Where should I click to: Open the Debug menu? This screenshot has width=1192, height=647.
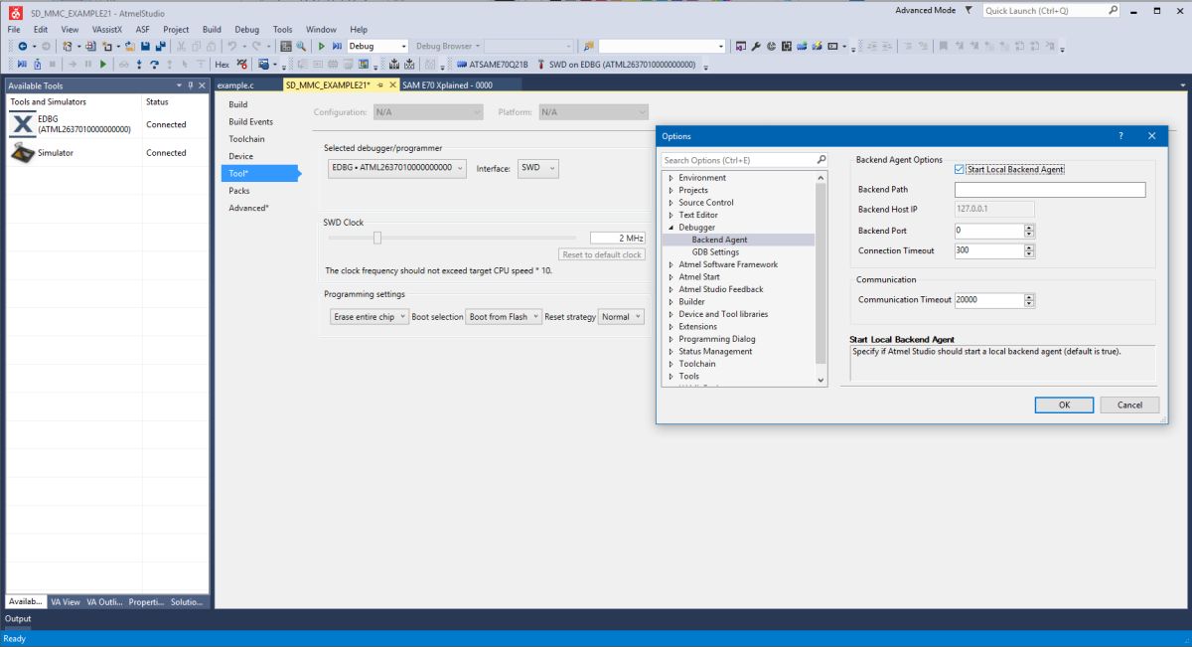(246, 30)
